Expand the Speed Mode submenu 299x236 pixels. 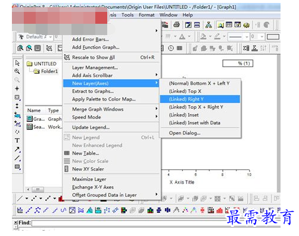pyautogui.click(x=111, y=117)
